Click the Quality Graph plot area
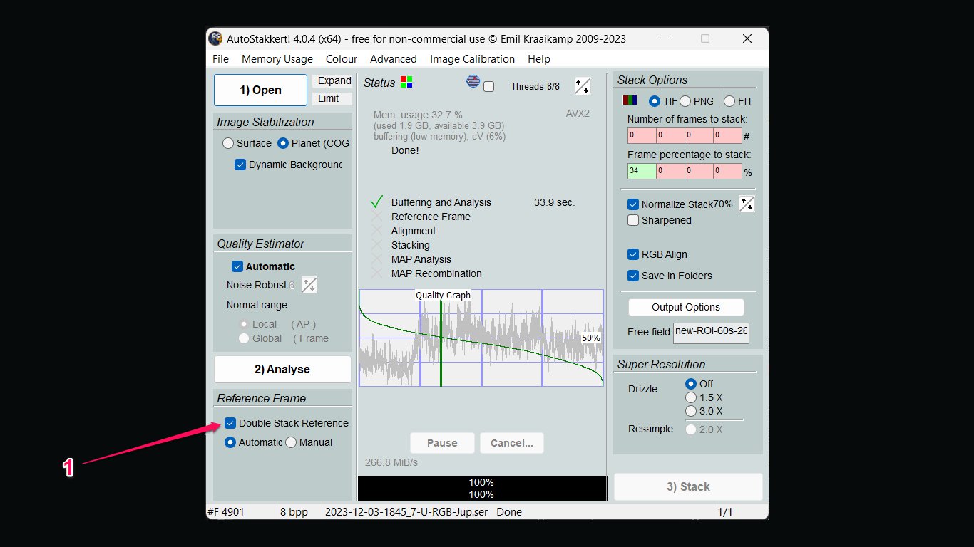Screen dimensions: 974x547 point(481,338)
